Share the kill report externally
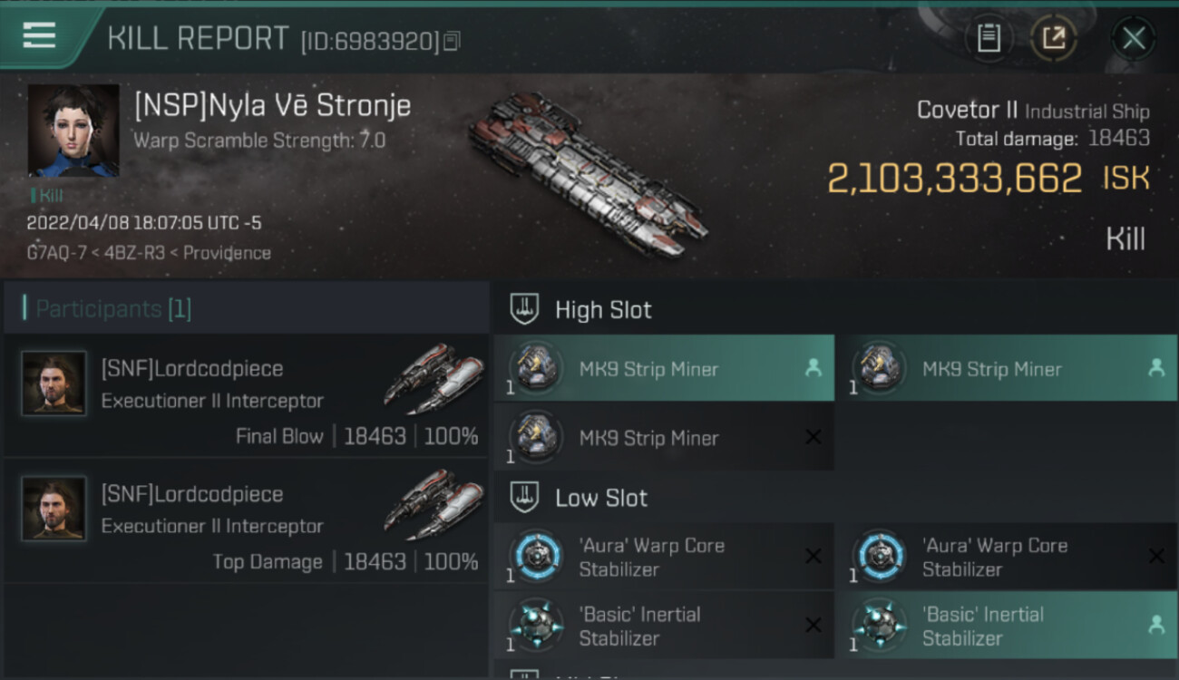Image resolution: width=1179 pixels, height=680 pixels. click(1054, 38)
